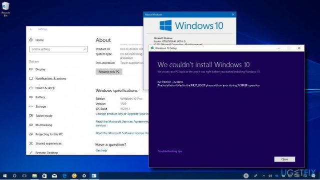Launch Microsoft Edge from the taskbar
The height and width of the screenshot is (180, 320).
click(x=64, y=176)
